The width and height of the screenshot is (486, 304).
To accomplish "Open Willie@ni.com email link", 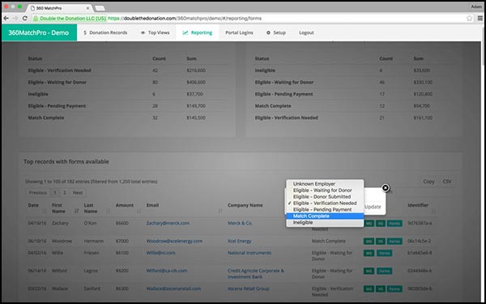I will [161, 253].
